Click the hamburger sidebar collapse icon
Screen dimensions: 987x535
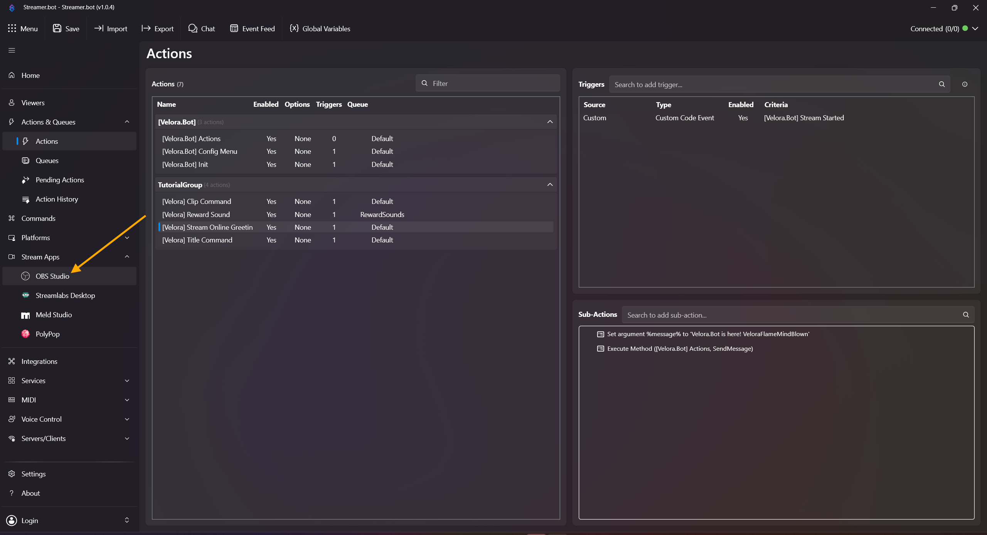(12, 50)
